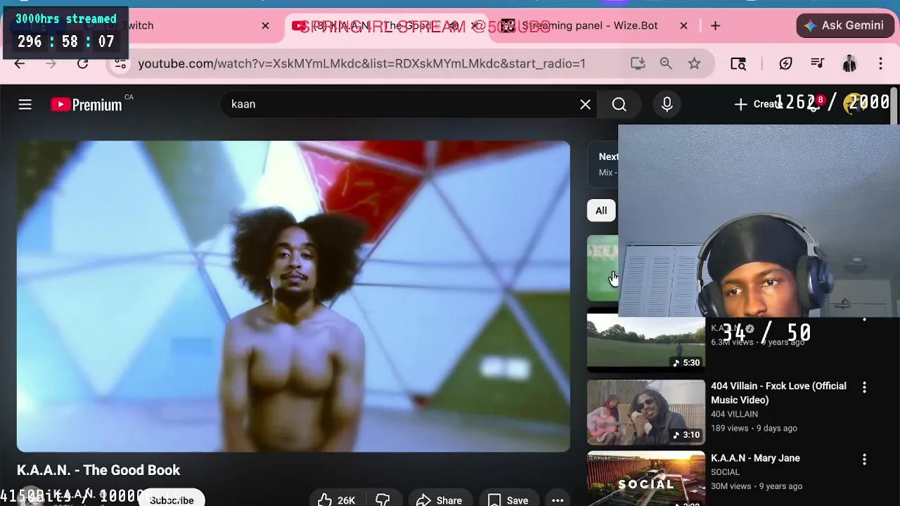Viewport: 900px width, 506px height.
Task: Open the Chrome profile avatar
Action: pyautogui.click(x=849, y=63)
